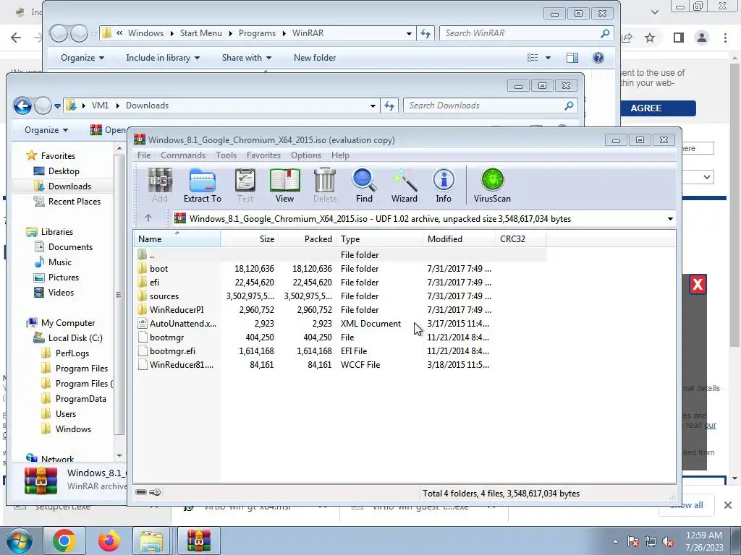Screen dimensions: 741x555
Task: Click the Test toolbar icon in WinRAR
Action: pyautogui.click(x=245, y=185)
